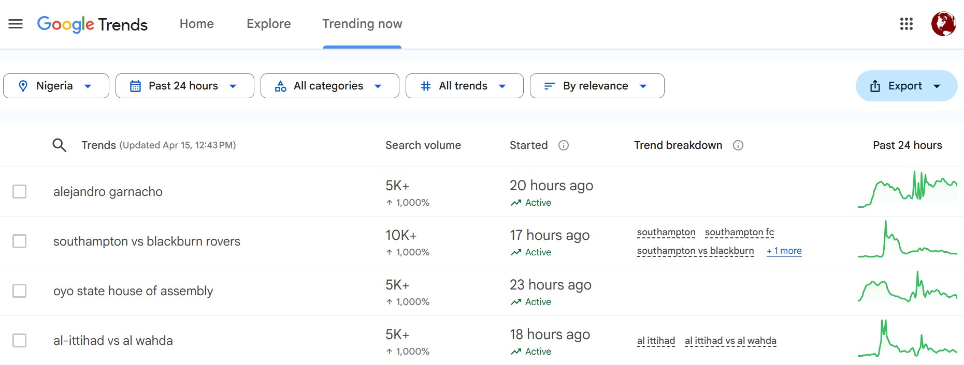
Task: Click 20 hours ago start time
Action: click(551, 186)
